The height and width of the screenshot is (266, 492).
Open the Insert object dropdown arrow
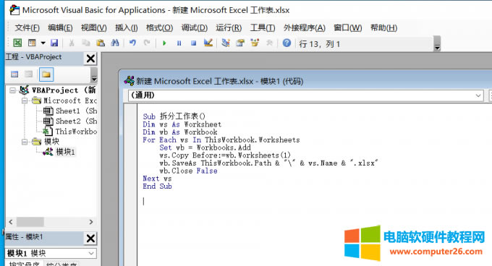coord(43,43)
